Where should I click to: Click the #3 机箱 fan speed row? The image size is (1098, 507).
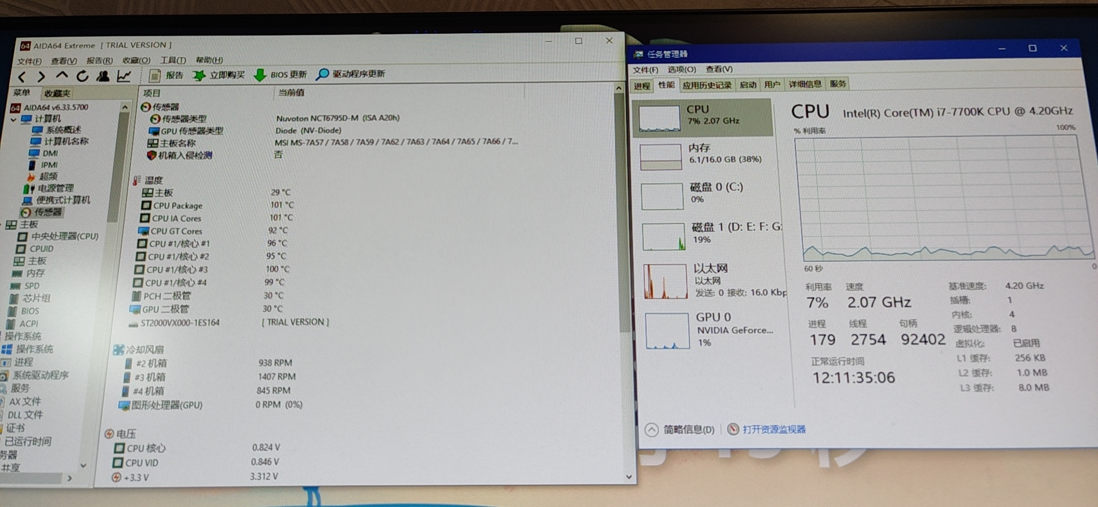point(210,377)
